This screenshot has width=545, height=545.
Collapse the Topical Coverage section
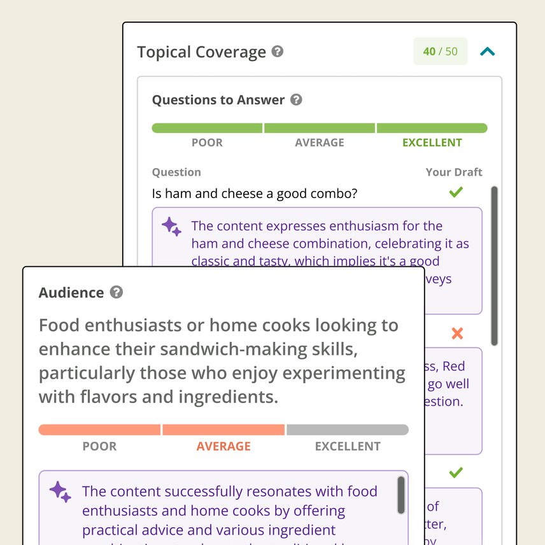[x=486, y=52]
